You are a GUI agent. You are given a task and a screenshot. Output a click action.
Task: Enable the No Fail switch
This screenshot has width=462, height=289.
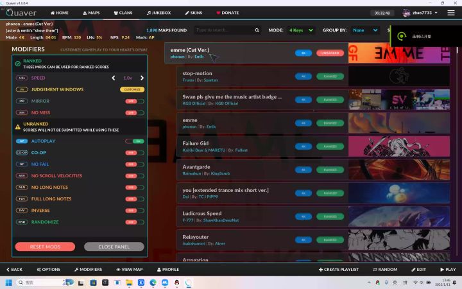tap(135, 164)
